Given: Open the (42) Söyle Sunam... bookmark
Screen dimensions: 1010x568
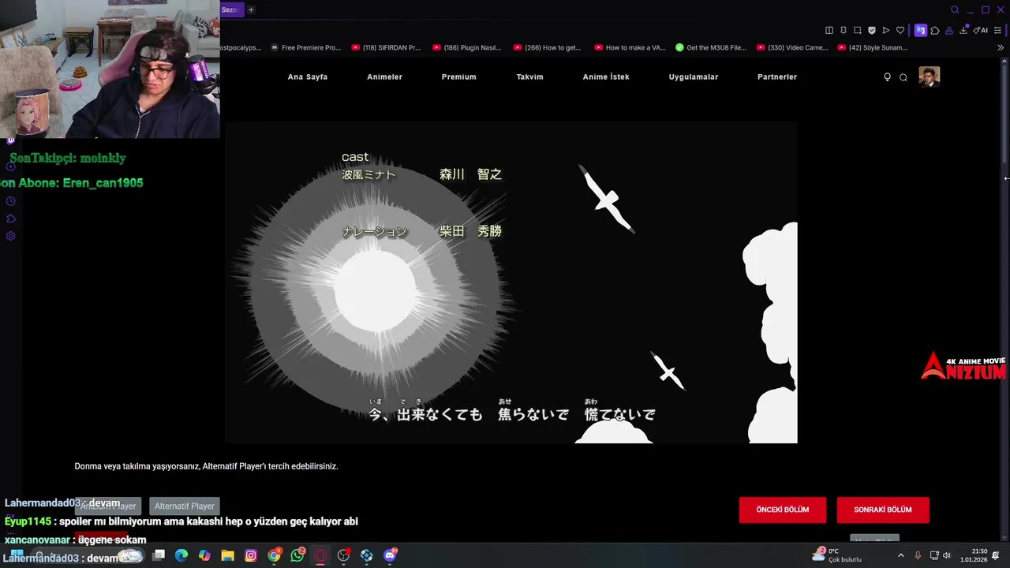Looking at the screenshot, I should click(873, 47).
